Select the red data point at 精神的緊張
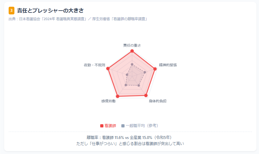259x154 pixels. [x=155, y=69]
